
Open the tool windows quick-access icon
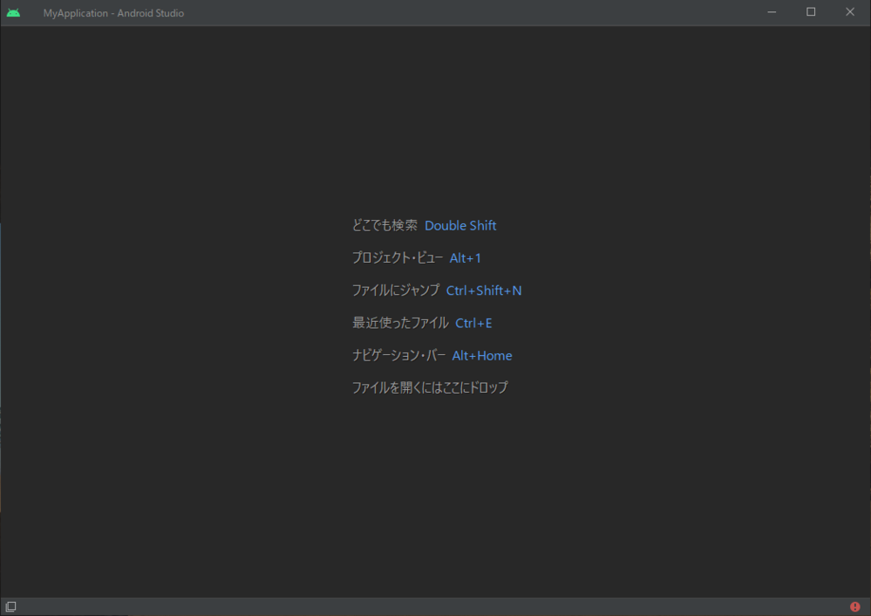pyautogui.click(x=11, y=606)
